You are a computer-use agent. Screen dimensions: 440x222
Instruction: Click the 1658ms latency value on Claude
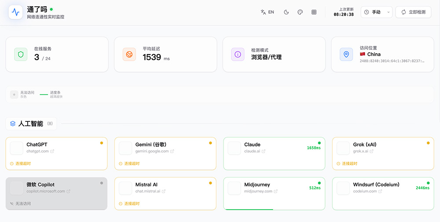click(314, 148)
